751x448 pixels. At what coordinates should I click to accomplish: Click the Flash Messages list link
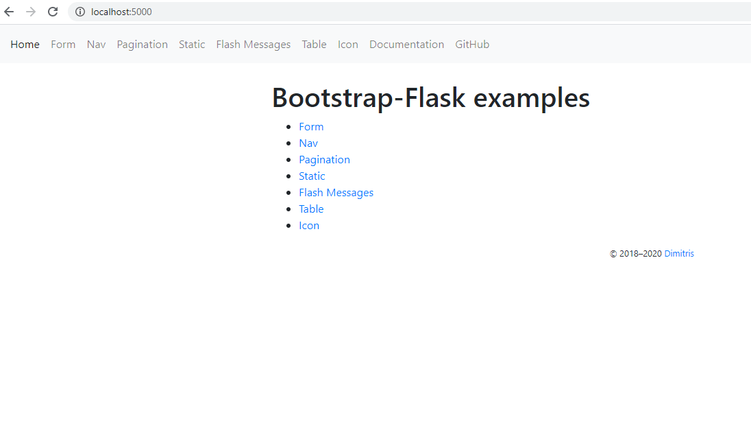click(336, 192)
